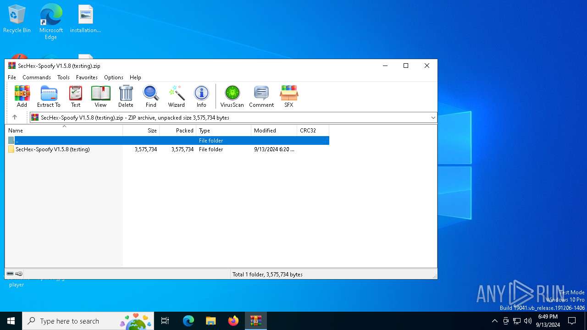Click the 3,575,734 Packed value

pos(183,149)
